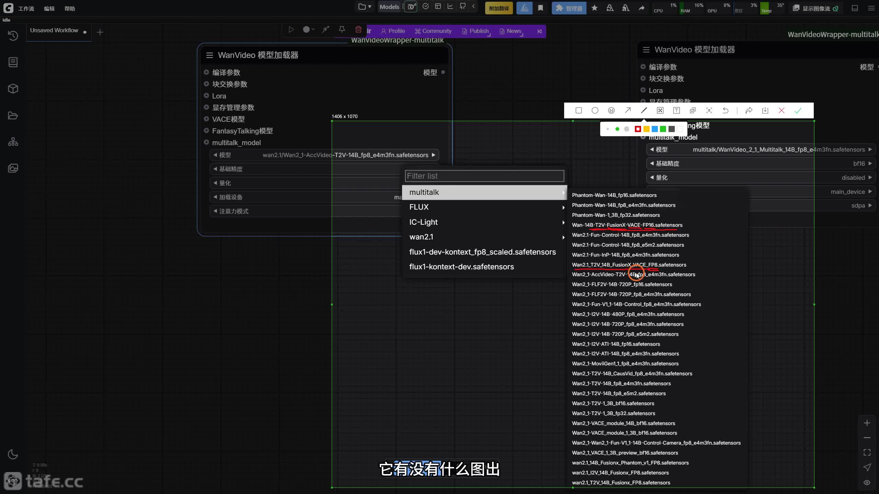This screenshot has width=879, height=494.
Task: Select the arrow annotation tool
Action: [x=628, y=110]
